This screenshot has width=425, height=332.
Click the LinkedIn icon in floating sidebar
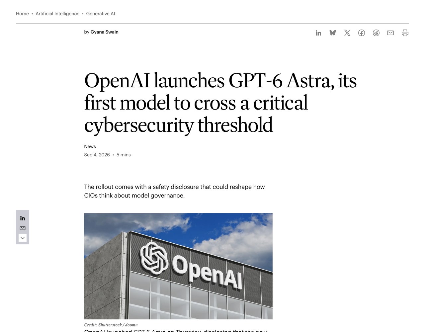(23, 218)
